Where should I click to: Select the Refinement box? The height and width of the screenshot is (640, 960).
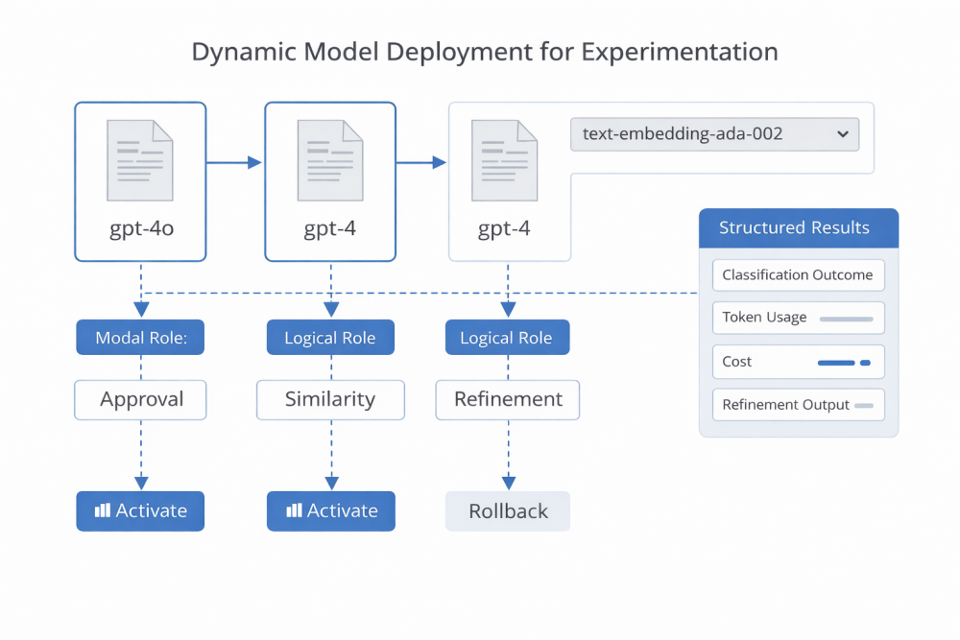click(x=508, y=399)
